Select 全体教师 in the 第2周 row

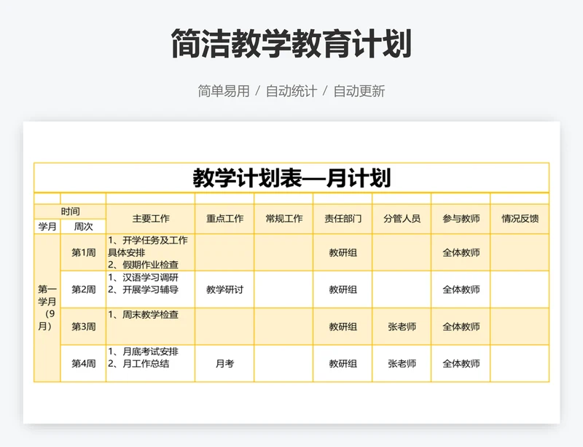click(461, 289)
